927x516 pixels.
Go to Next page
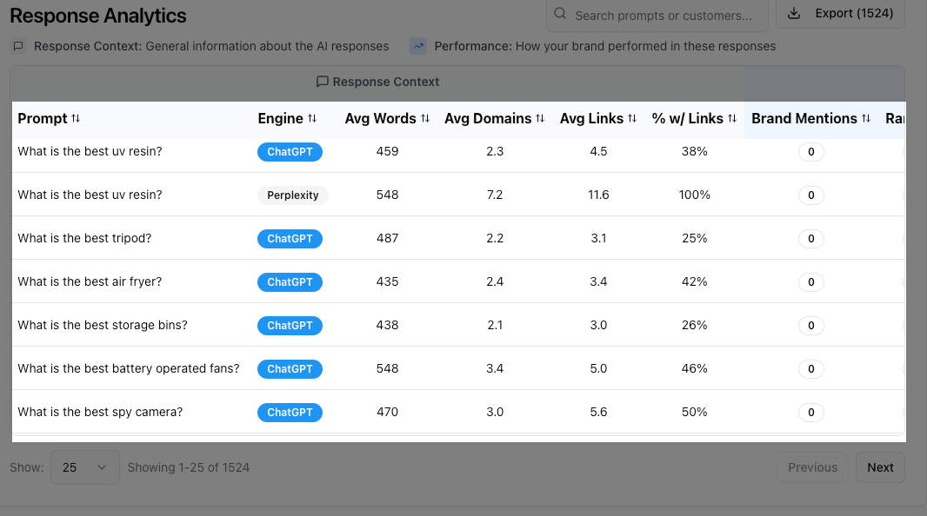point(880,467)
